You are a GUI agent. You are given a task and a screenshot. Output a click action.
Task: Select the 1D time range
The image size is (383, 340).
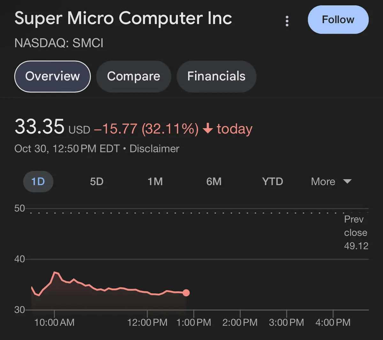38,181
